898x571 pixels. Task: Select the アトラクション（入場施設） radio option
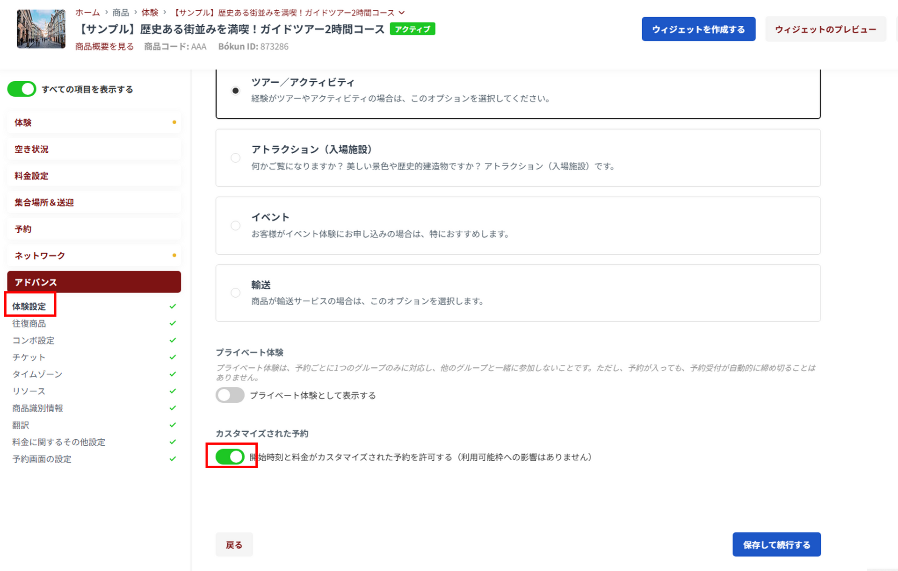pyautogui.click(x=236, y=158)
